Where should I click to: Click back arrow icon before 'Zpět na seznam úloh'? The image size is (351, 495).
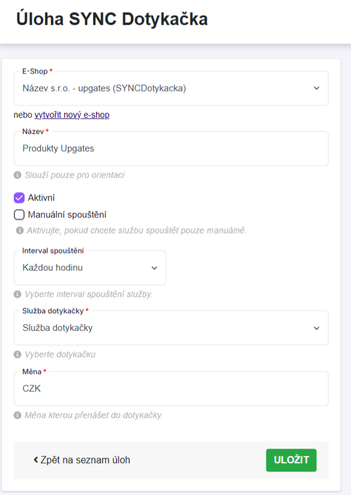[35, 460]
